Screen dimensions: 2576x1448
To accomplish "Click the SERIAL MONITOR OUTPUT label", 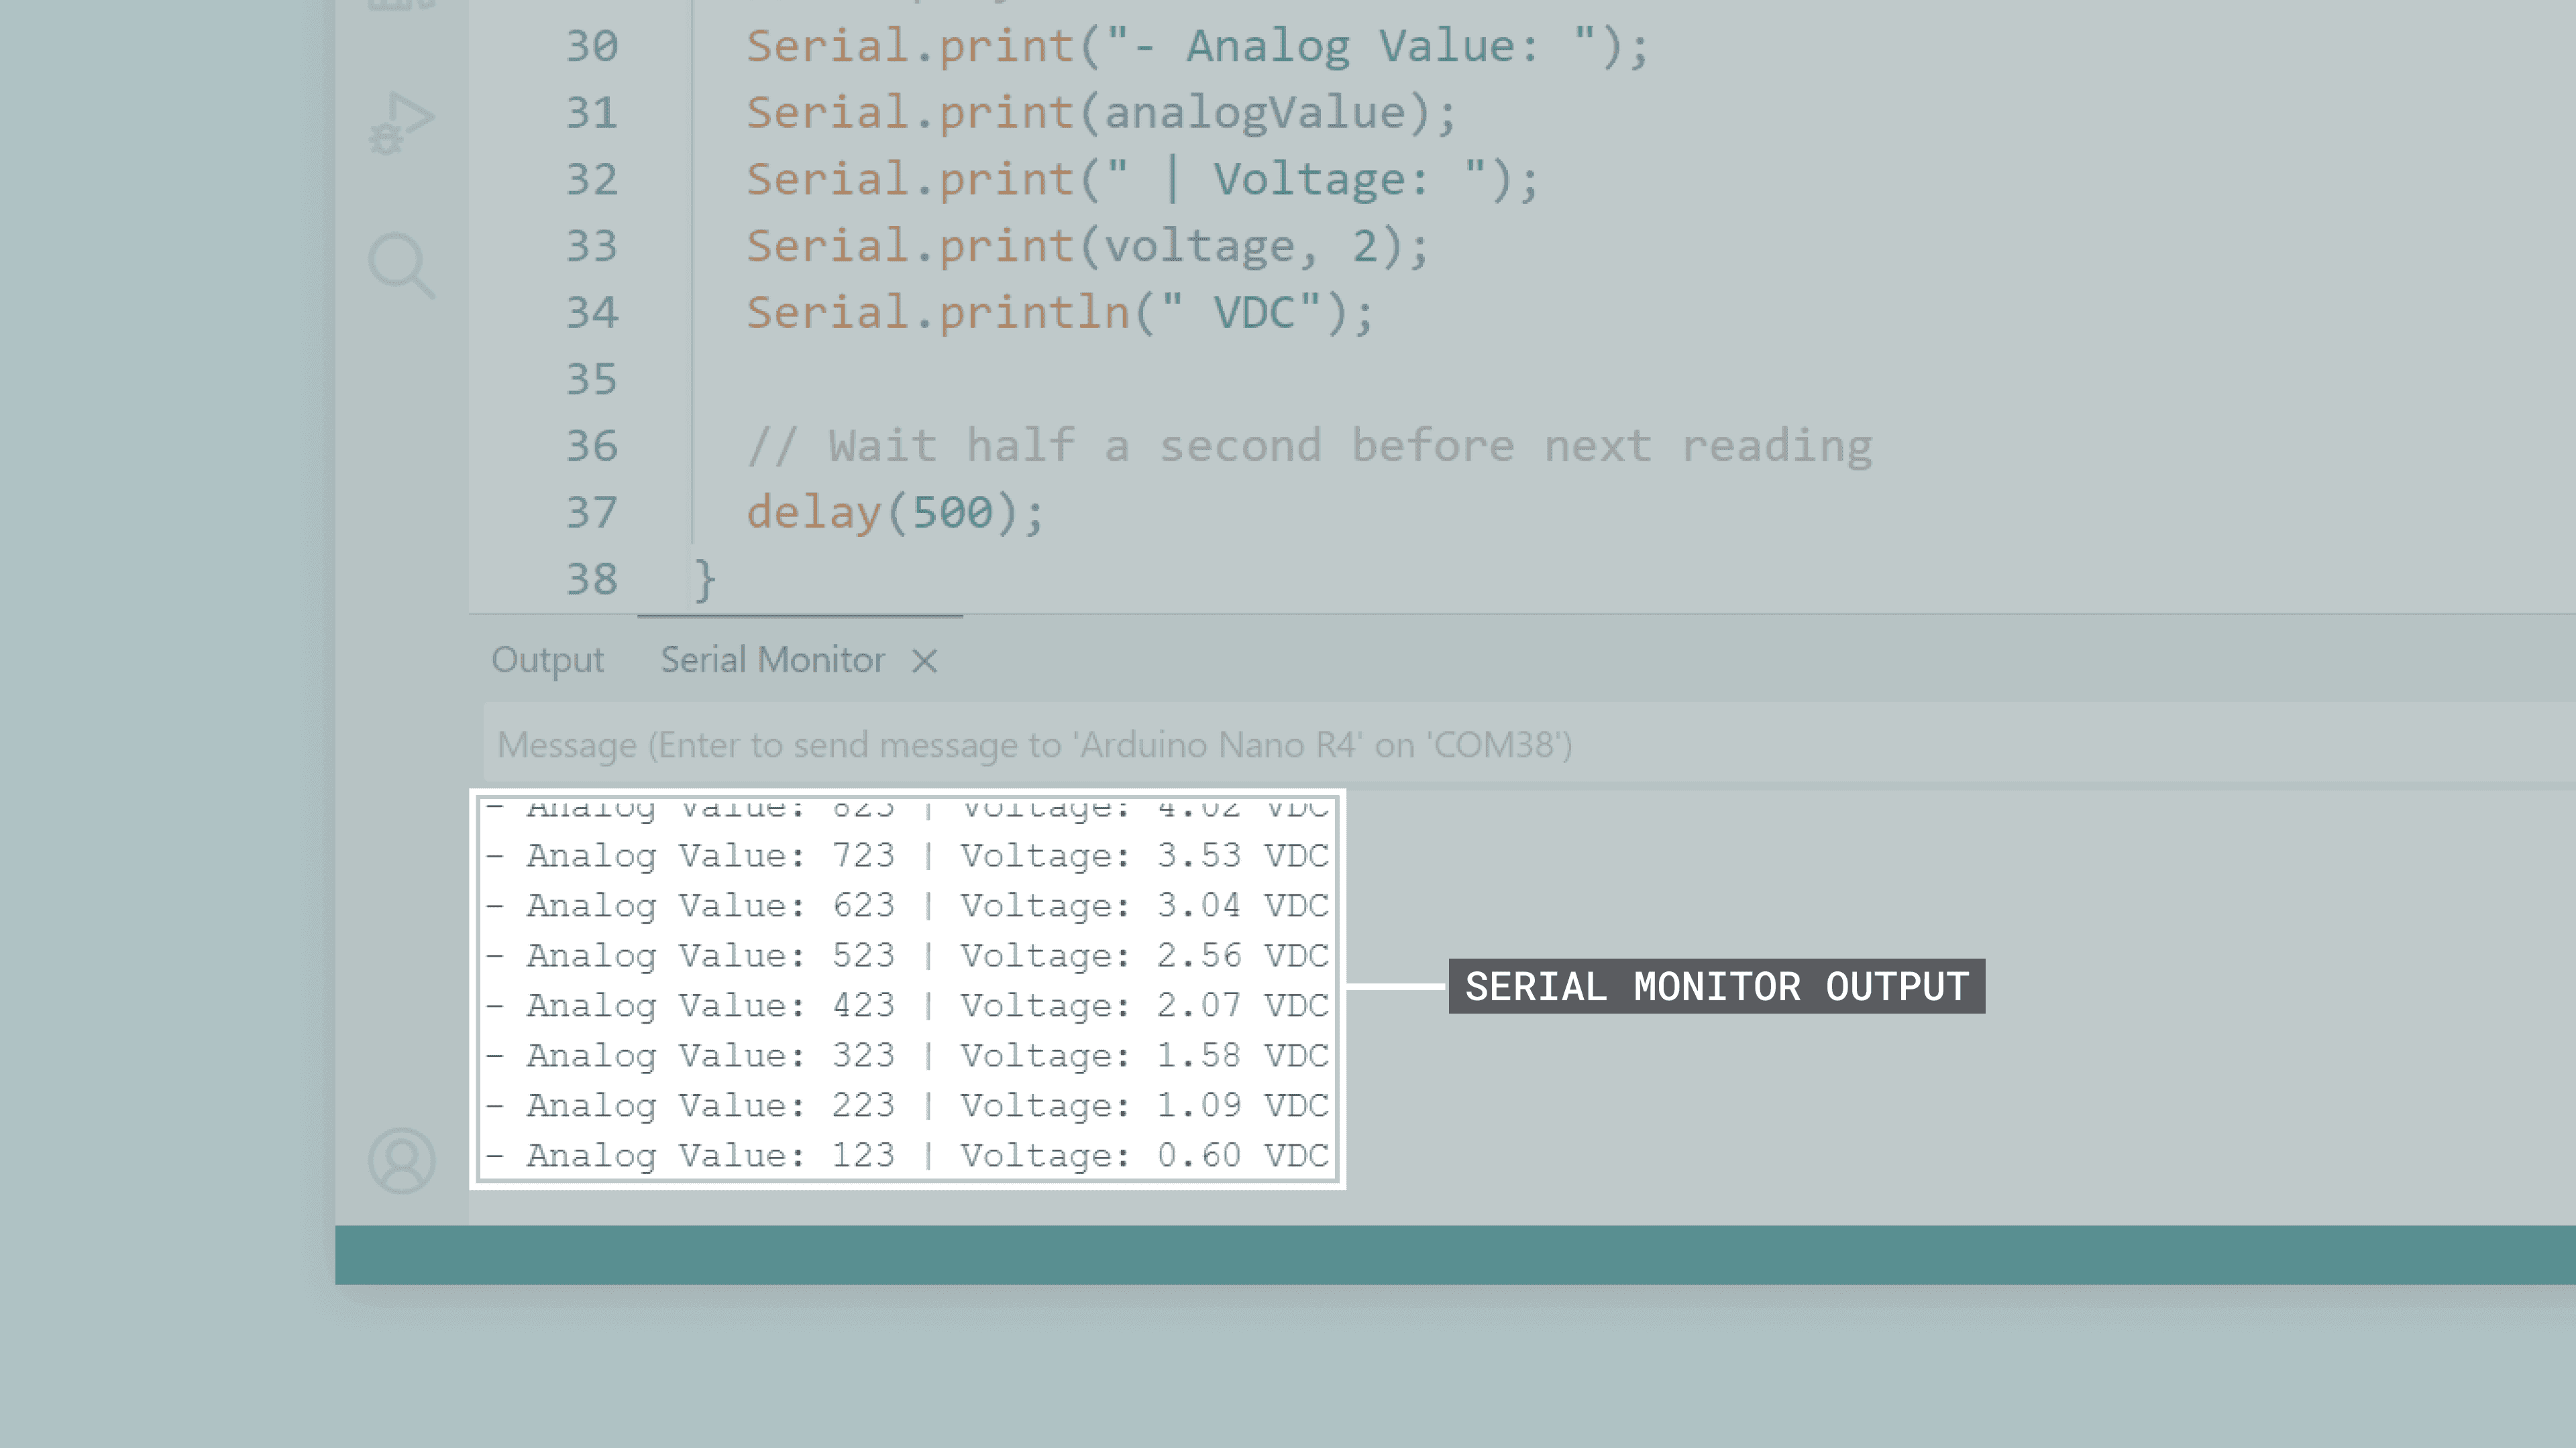I will coord(1716,987).
